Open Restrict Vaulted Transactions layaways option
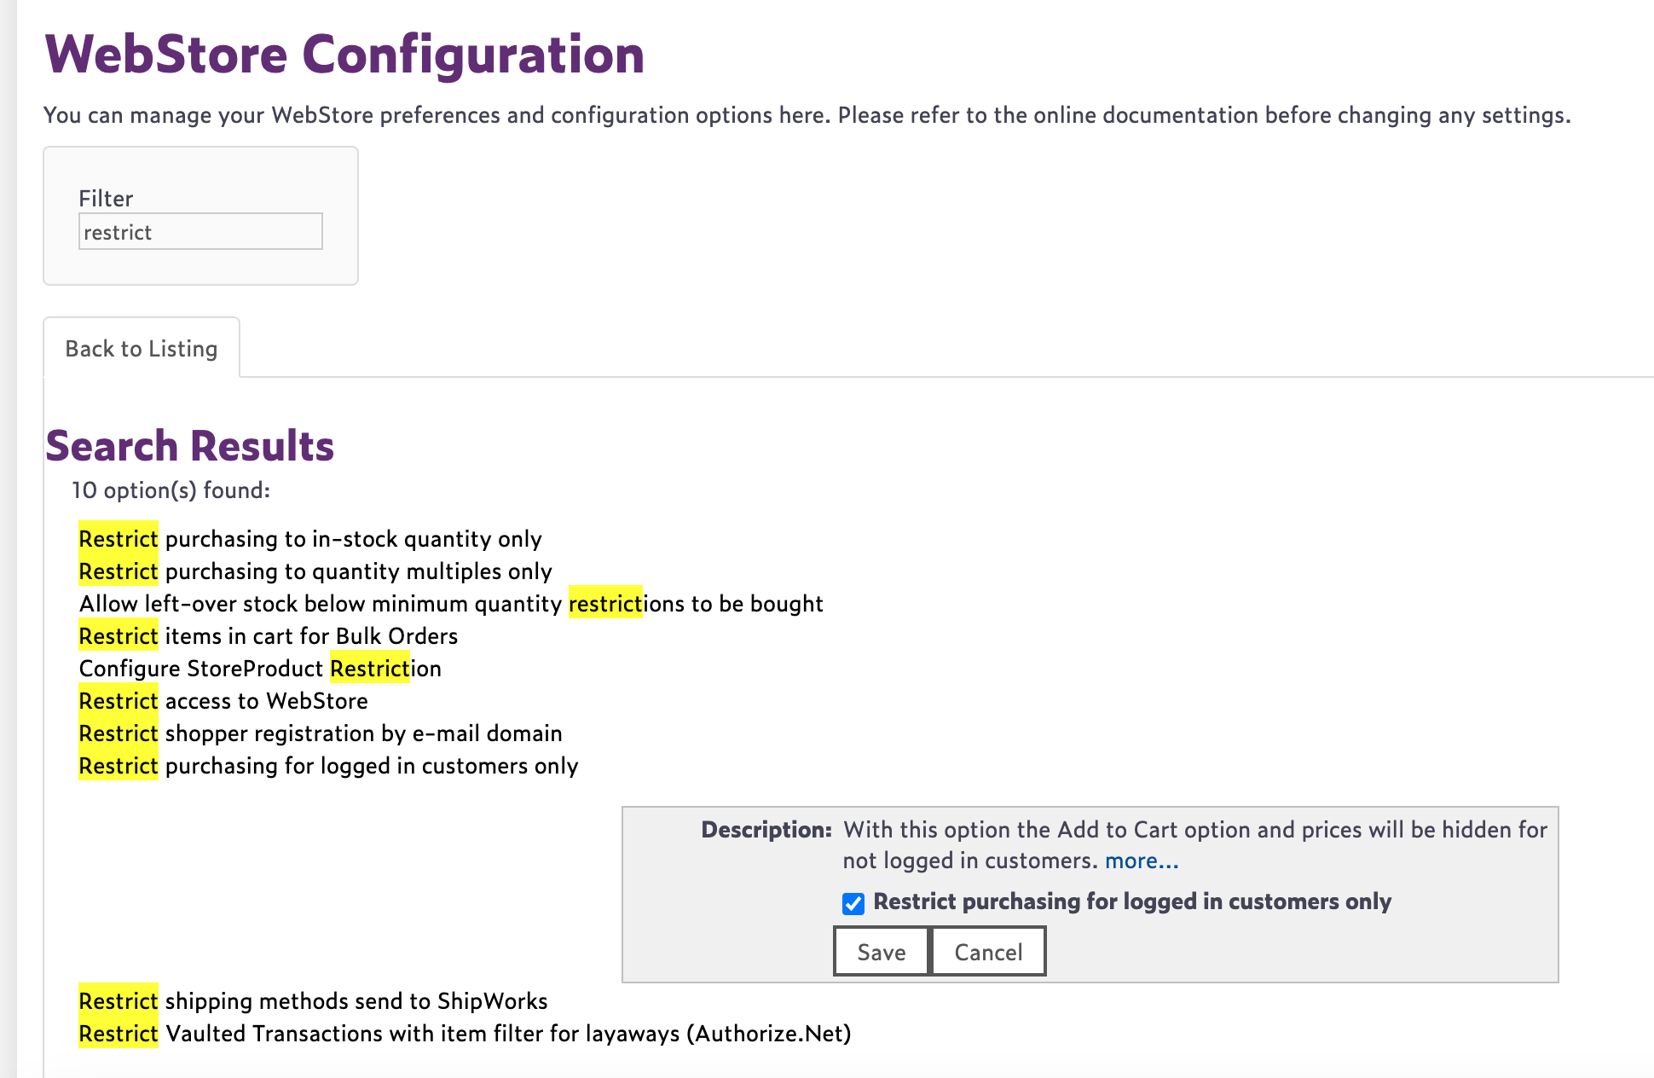This screenshot has width=1654, height=1078. (x=465, y=1034)
